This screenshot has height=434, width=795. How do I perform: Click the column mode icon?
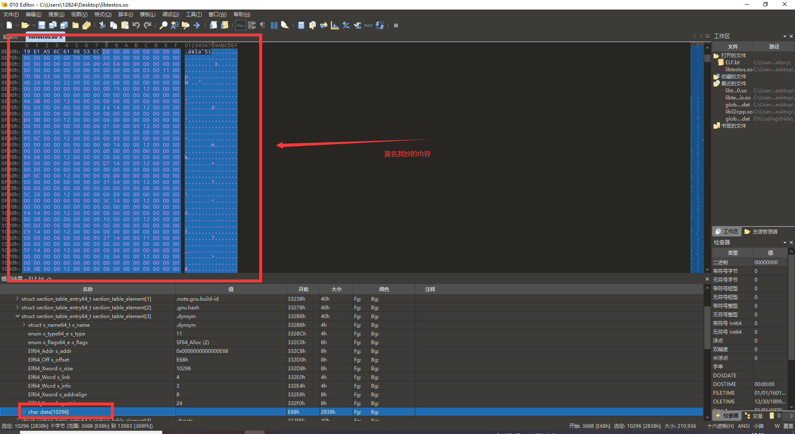(x=274, y=25)
